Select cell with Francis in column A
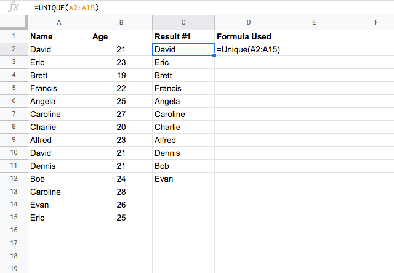This screenshot has height=273, width=394. [x=59, y=88]
